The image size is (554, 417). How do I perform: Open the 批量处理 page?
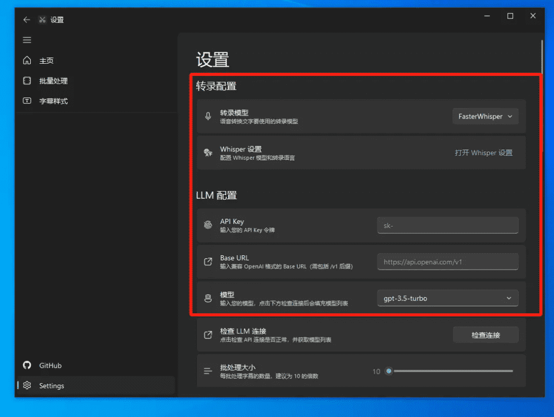coord(53,81)
